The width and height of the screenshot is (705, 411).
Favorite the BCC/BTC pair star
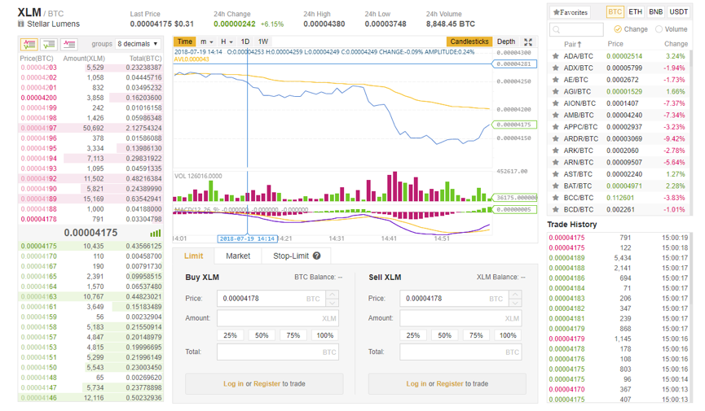(556, 198)
